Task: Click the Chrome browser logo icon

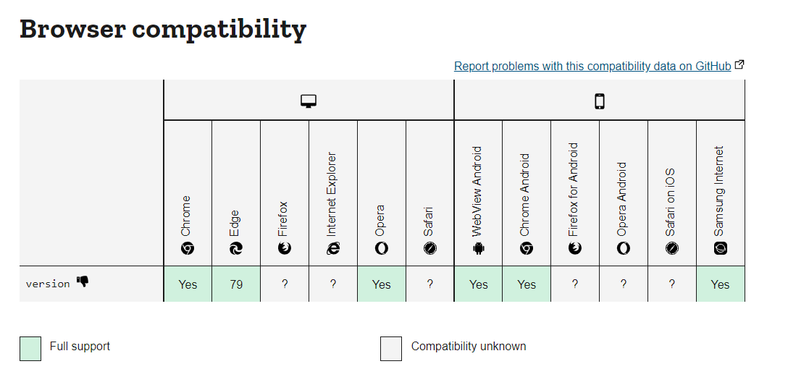Action: 188,248
